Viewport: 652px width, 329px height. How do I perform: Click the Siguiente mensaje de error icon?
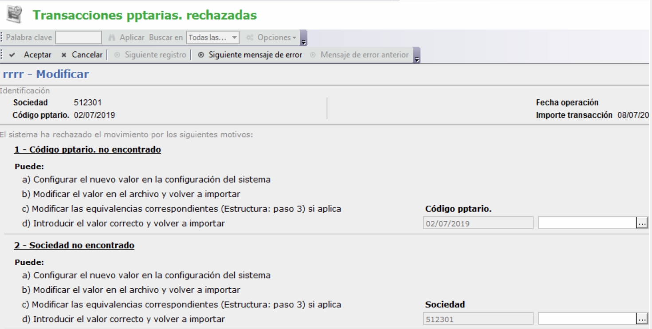pyautogui.click(x=201, y=55)
